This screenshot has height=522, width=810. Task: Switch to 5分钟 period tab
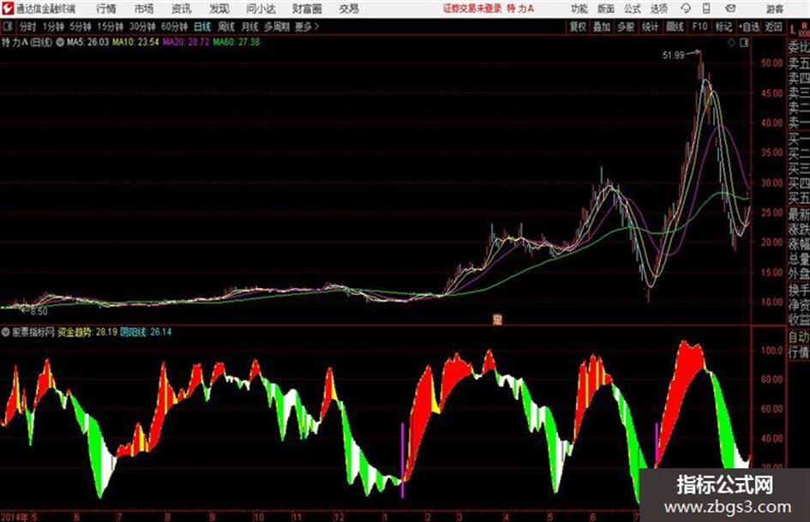coord(81,27)
